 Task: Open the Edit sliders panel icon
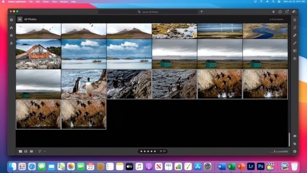pos(295,20)
